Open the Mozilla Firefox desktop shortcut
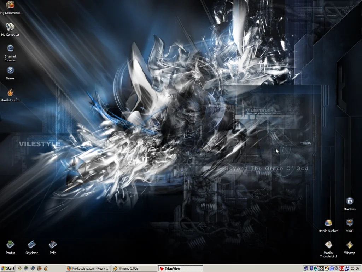Viewport: 362px width, 272px height. click(10, 92)
